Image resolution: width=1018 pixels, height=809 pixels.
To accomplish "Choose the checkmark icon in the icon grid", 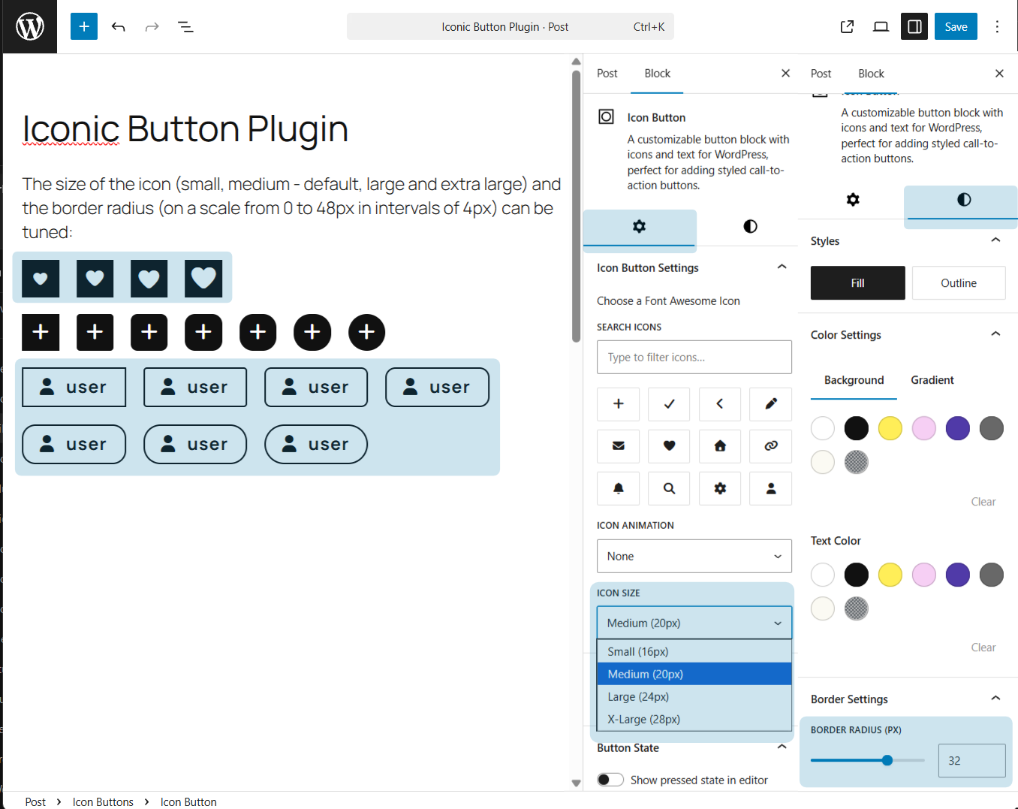I will tap(669, 404).
